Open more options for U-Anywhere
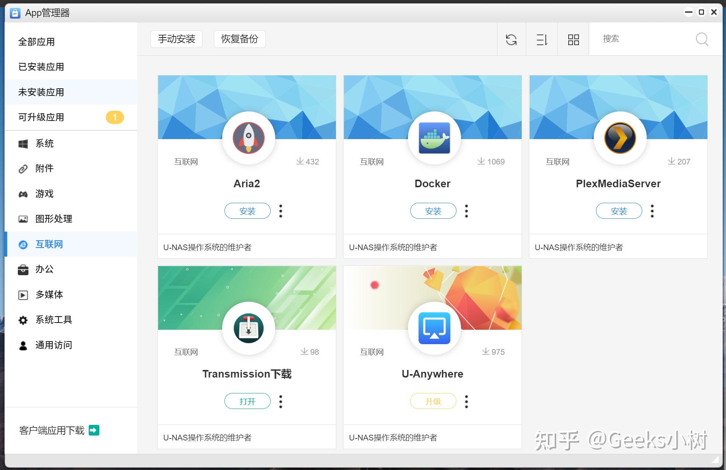The height and width of the screenshot is (470, 726). click(466, 401)
